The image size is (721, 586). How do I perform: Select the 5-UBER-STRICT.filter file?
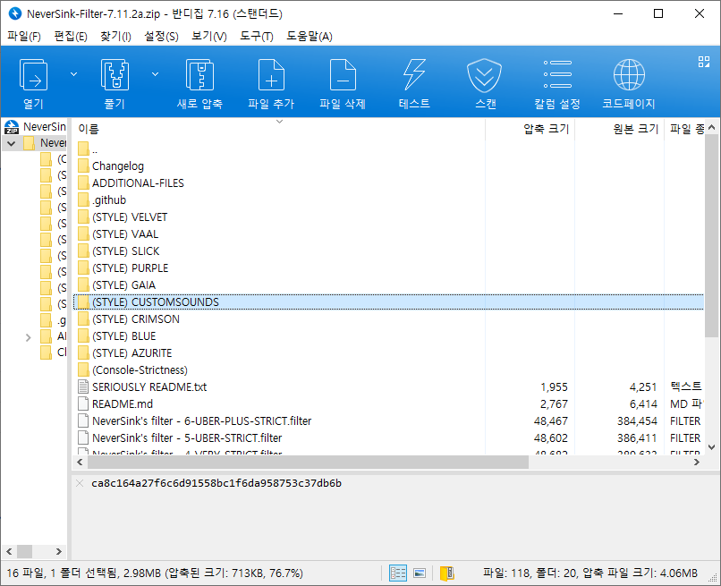388,438
